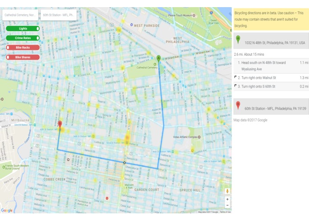Viewport: 309px width, 220px height.
Task: Click Vidas Athletic Complex marker icon
Action: pyautogui.click(x=199, y=137)
